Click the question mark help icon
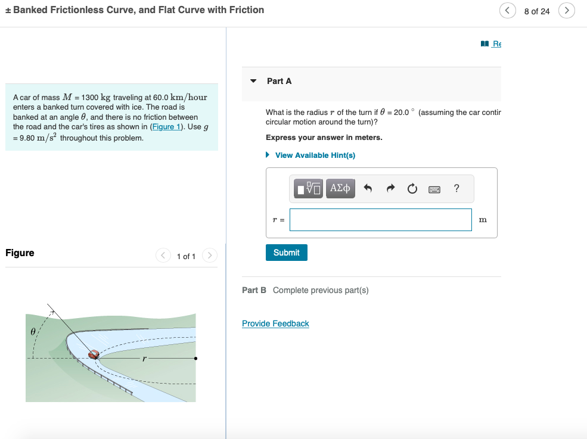The image size is (587, 439). 456,188
